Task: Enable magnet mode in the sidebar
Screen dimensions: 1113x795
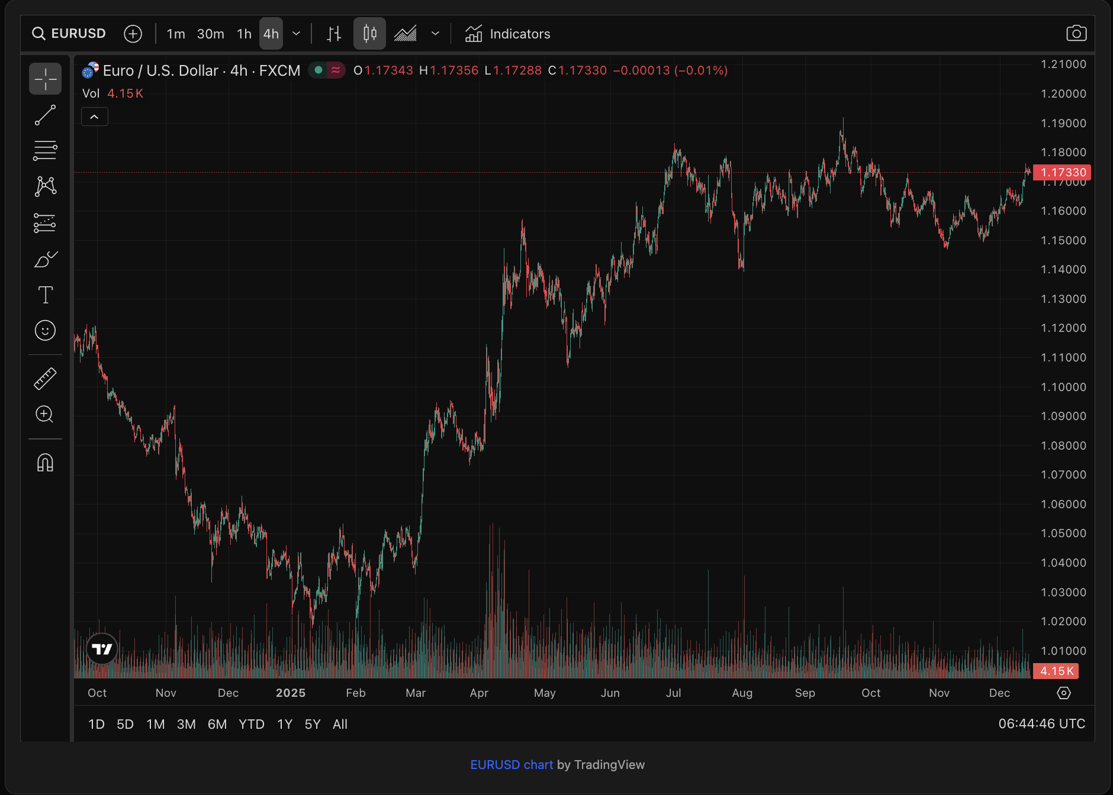Action: 45,463
